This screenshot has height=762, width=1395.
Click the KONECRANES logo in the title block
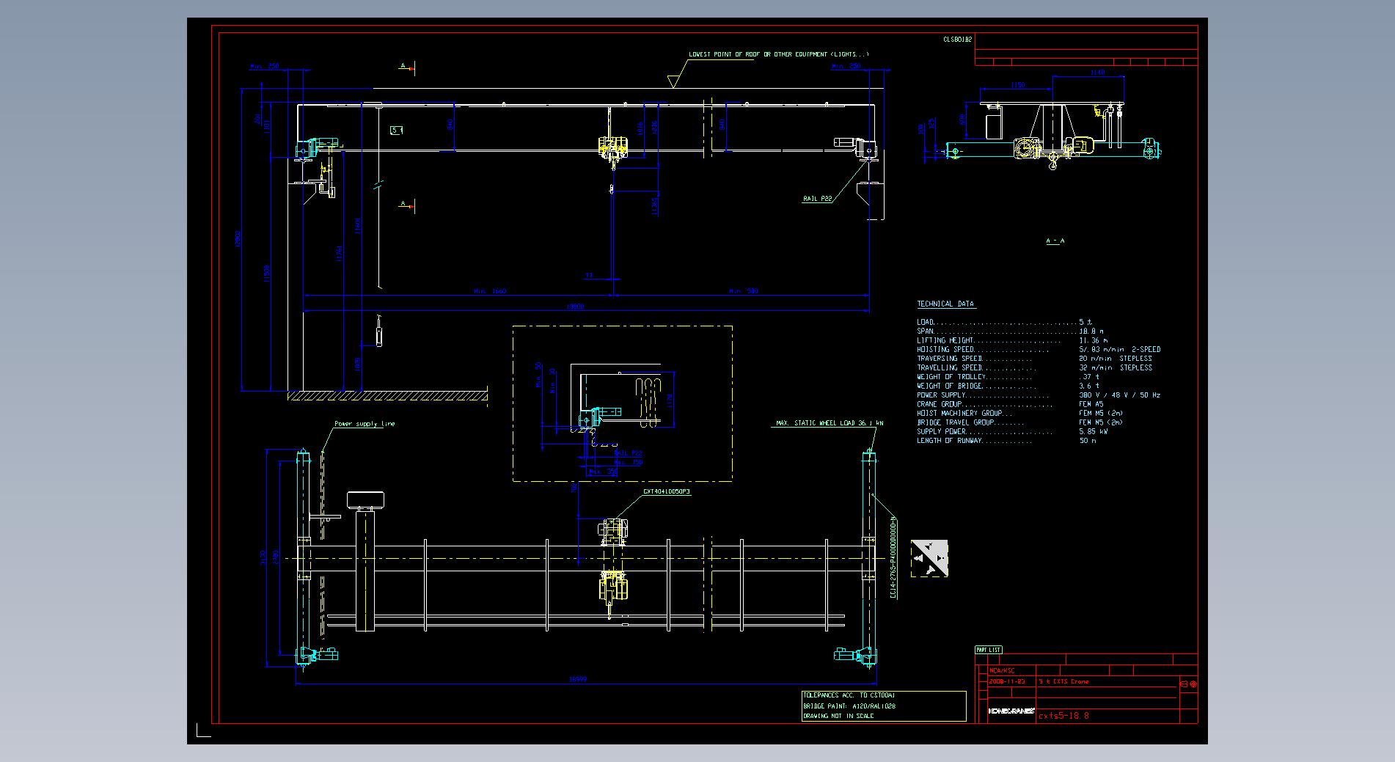(x=1011, y=711)
